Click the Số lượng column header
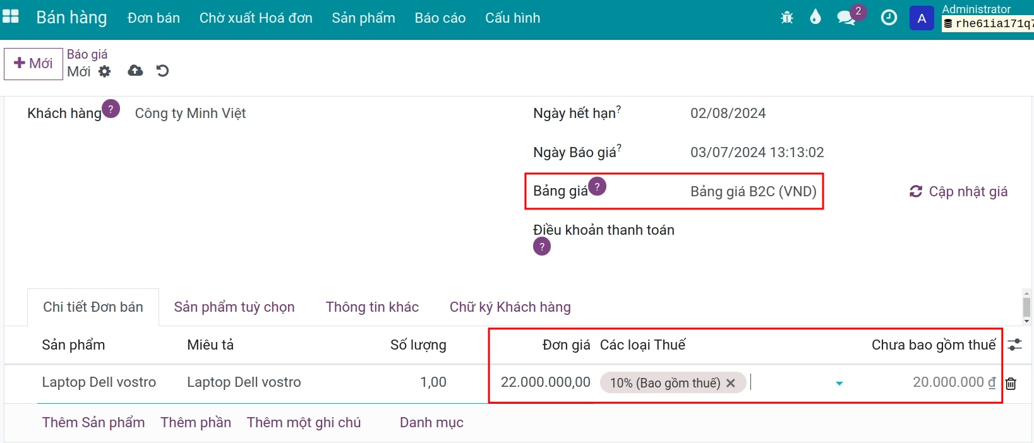This screenshot has width=1034, height=443. [418, 345]
